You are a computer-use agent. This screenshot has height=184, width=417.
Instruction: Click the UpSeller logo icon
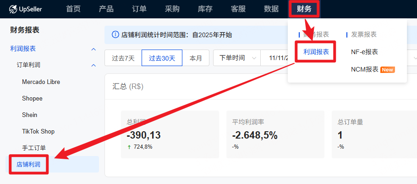(x=13, y=9)
